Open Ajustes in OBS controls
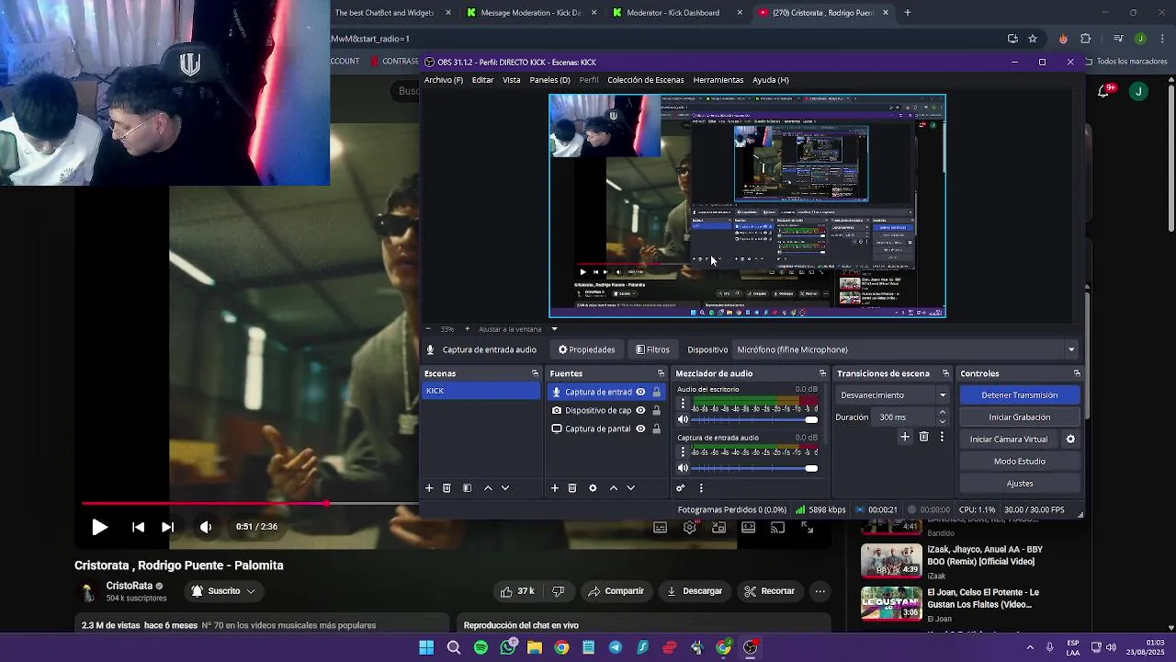The image size is (1176, 662). (1020, 484)
